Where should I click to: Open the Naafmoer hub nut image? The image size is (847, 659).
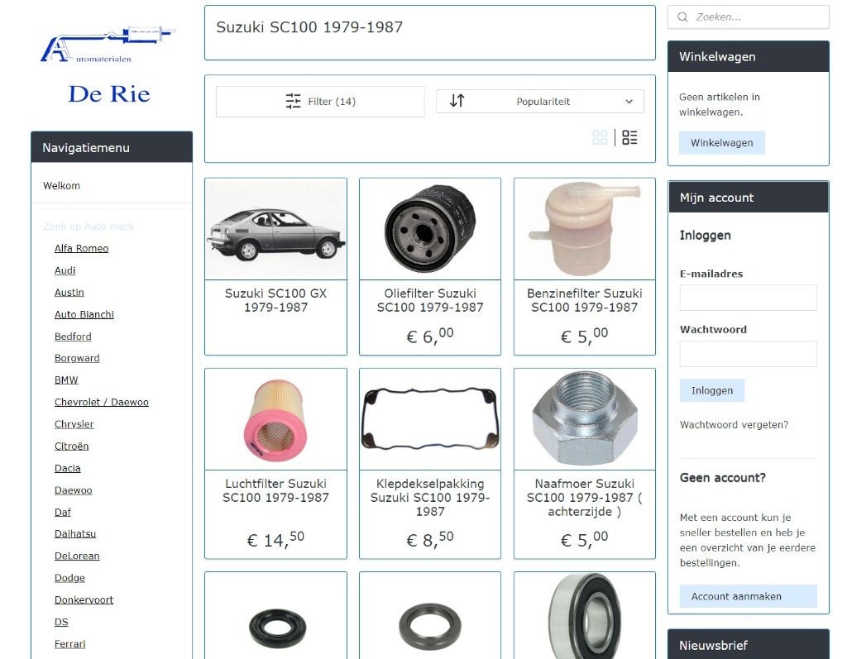[585, 420]
